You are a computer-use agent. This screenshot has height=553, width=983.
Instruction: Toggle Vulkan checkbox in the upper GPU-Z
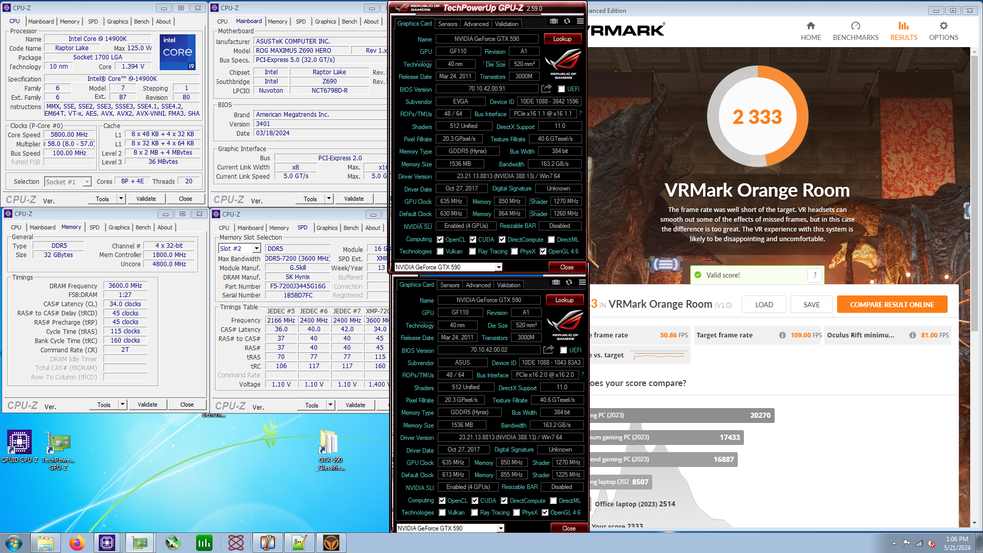[440, 251]
